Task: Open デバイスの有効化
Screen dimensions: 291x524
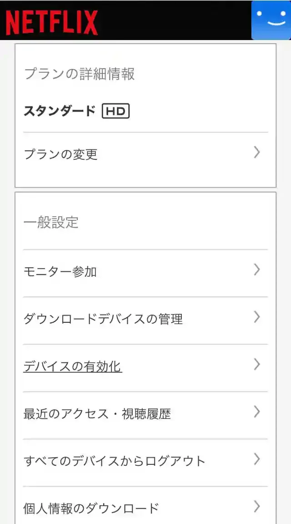Action: (x=73, y=366)
